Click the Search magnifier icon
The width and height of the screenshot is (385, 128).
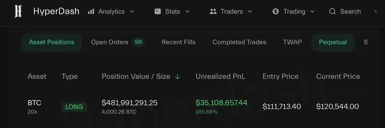point(332,11)
